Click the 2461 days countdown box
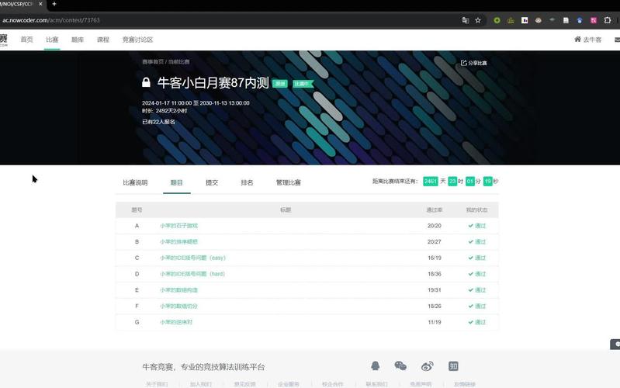Viewport: 620px width, 388px height. [430, 182]
